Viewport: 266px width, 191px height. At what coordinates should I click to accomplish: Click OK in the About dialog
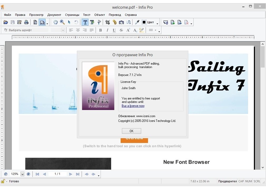click(131, 131)
